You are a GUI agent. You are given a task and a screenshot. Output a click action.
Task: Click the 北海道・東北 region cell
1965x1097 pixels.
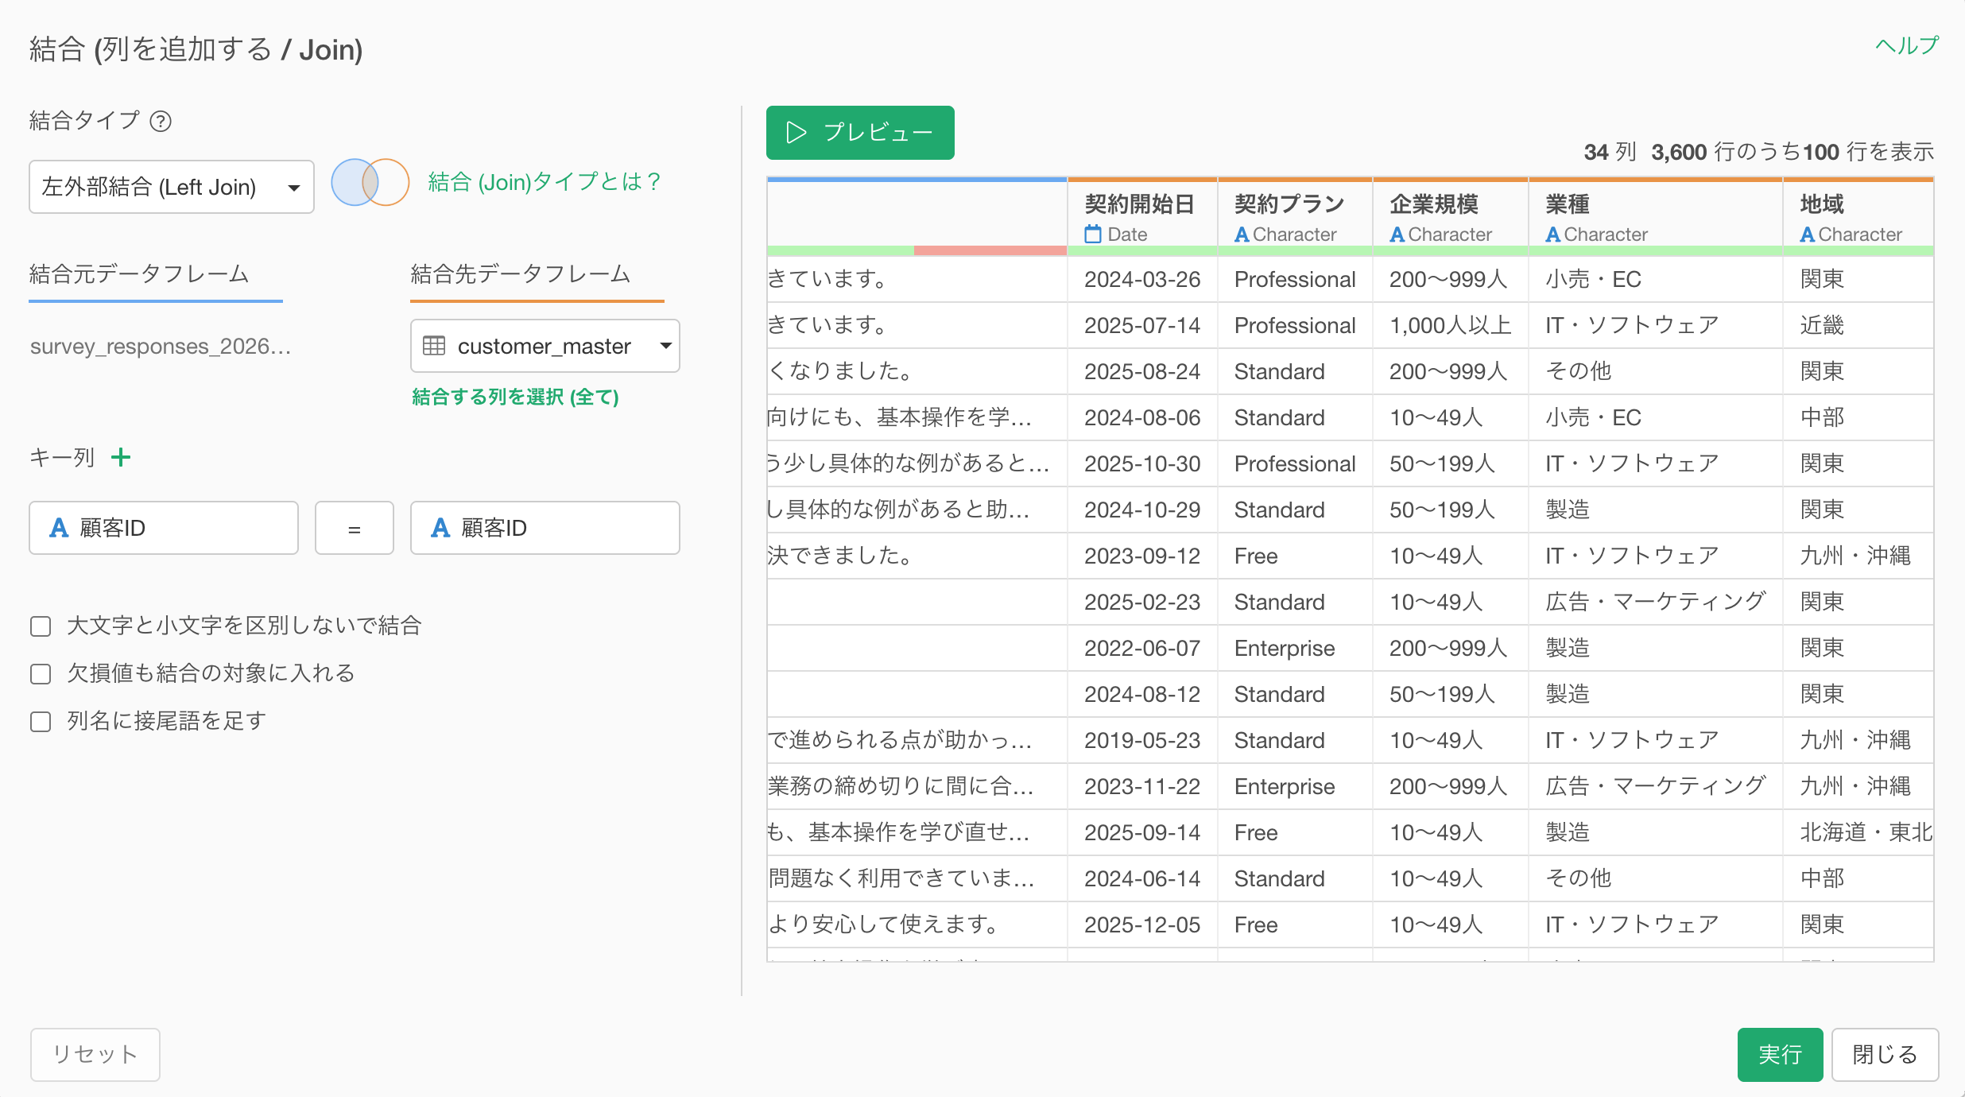click(1858, 832)
